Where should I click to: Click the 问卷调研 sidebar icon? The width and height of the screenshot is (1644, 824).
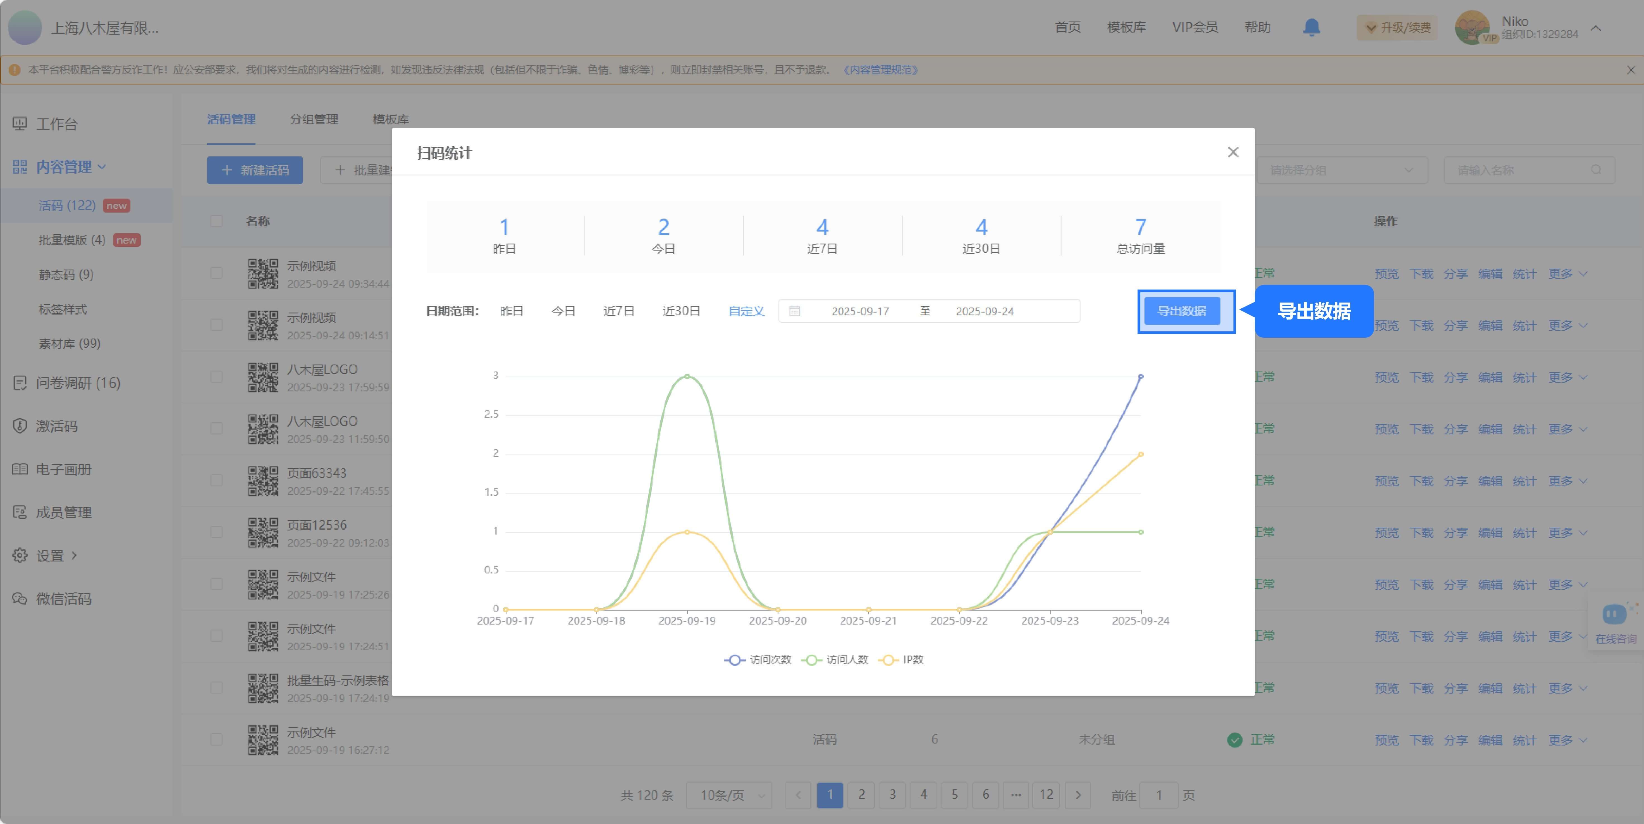point(20,383)
